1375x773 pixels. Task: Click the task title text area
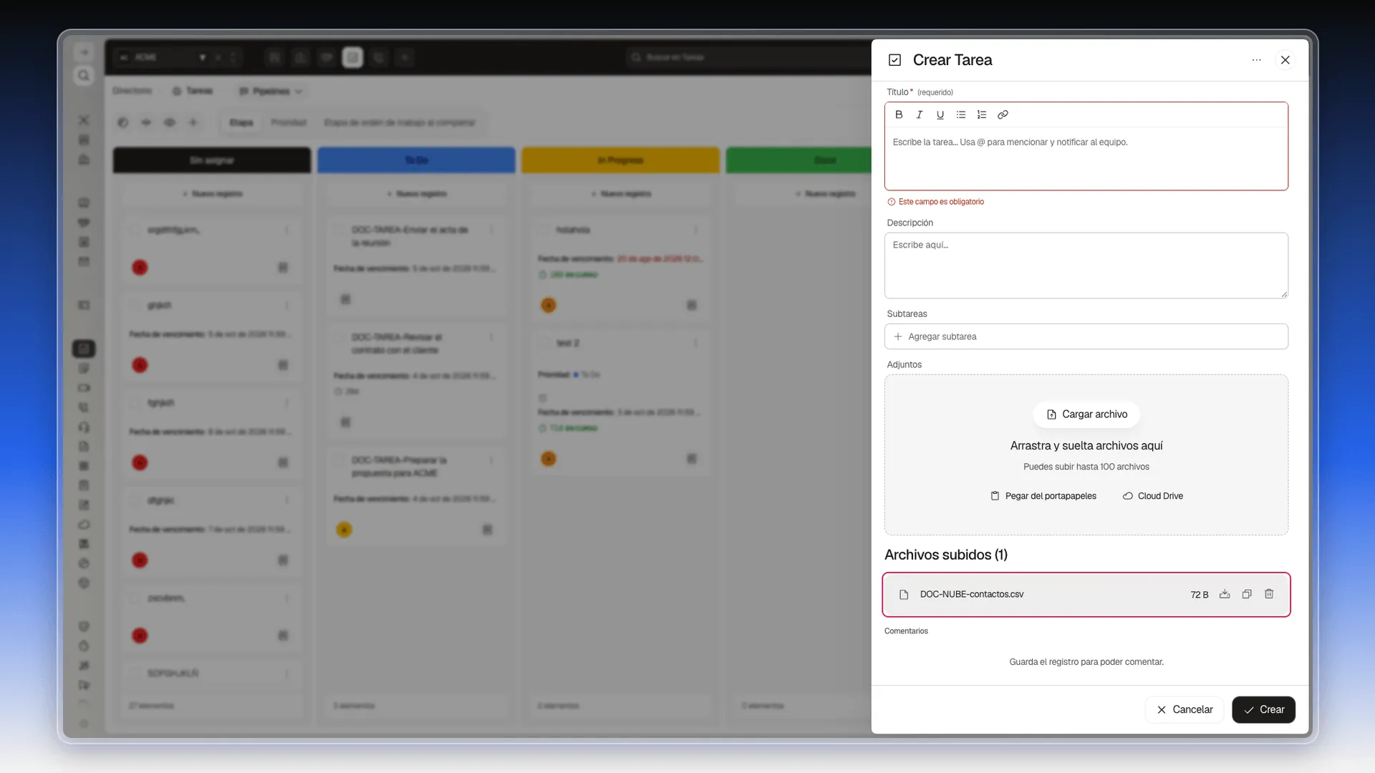1086,159
